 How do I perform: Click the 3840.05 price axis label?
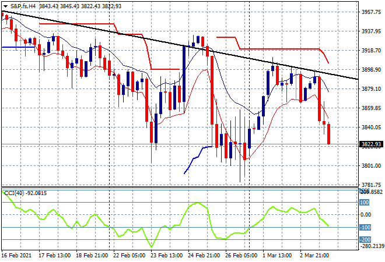click(x=371, y=127)
